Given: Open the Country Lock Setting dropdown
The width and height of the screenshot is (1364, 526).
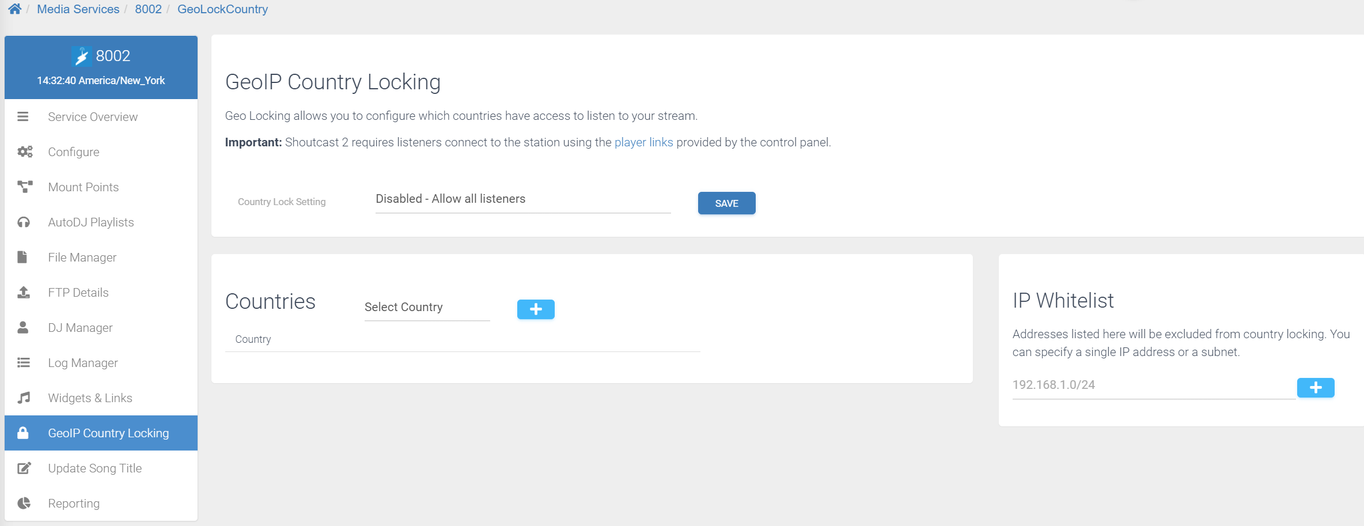Looking at the screenshot, I should click(523, 199).
